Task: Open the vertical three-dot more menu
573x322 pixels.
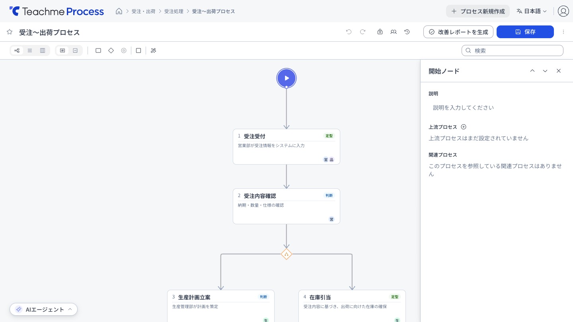Action: (563, 32)
